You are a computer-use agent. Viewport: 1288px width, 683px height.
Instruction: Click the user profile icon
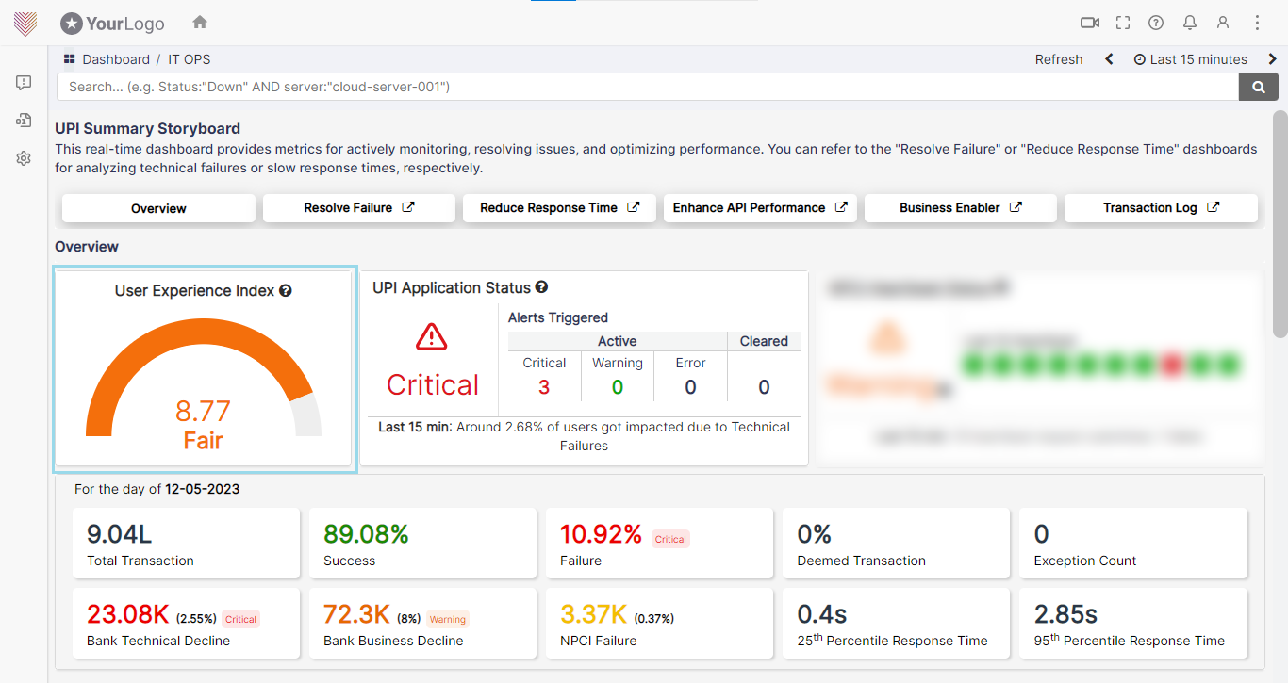(1223, 23)
